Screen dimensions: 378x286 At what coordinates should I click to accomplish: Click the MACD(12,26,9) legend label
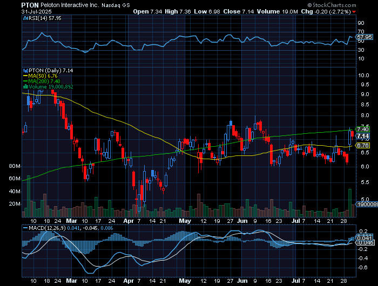click(x=47, y=228)
